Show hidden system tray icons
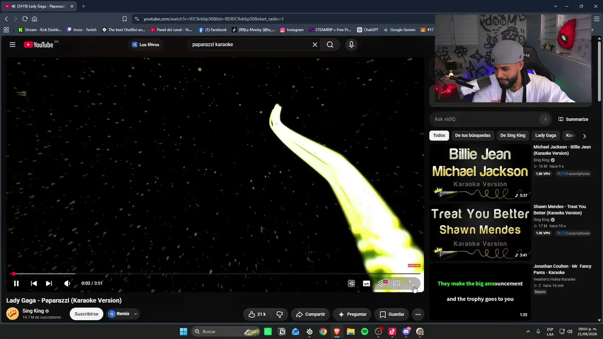The image size is (603, 339). pyautogui.click(x=528, y=331)
